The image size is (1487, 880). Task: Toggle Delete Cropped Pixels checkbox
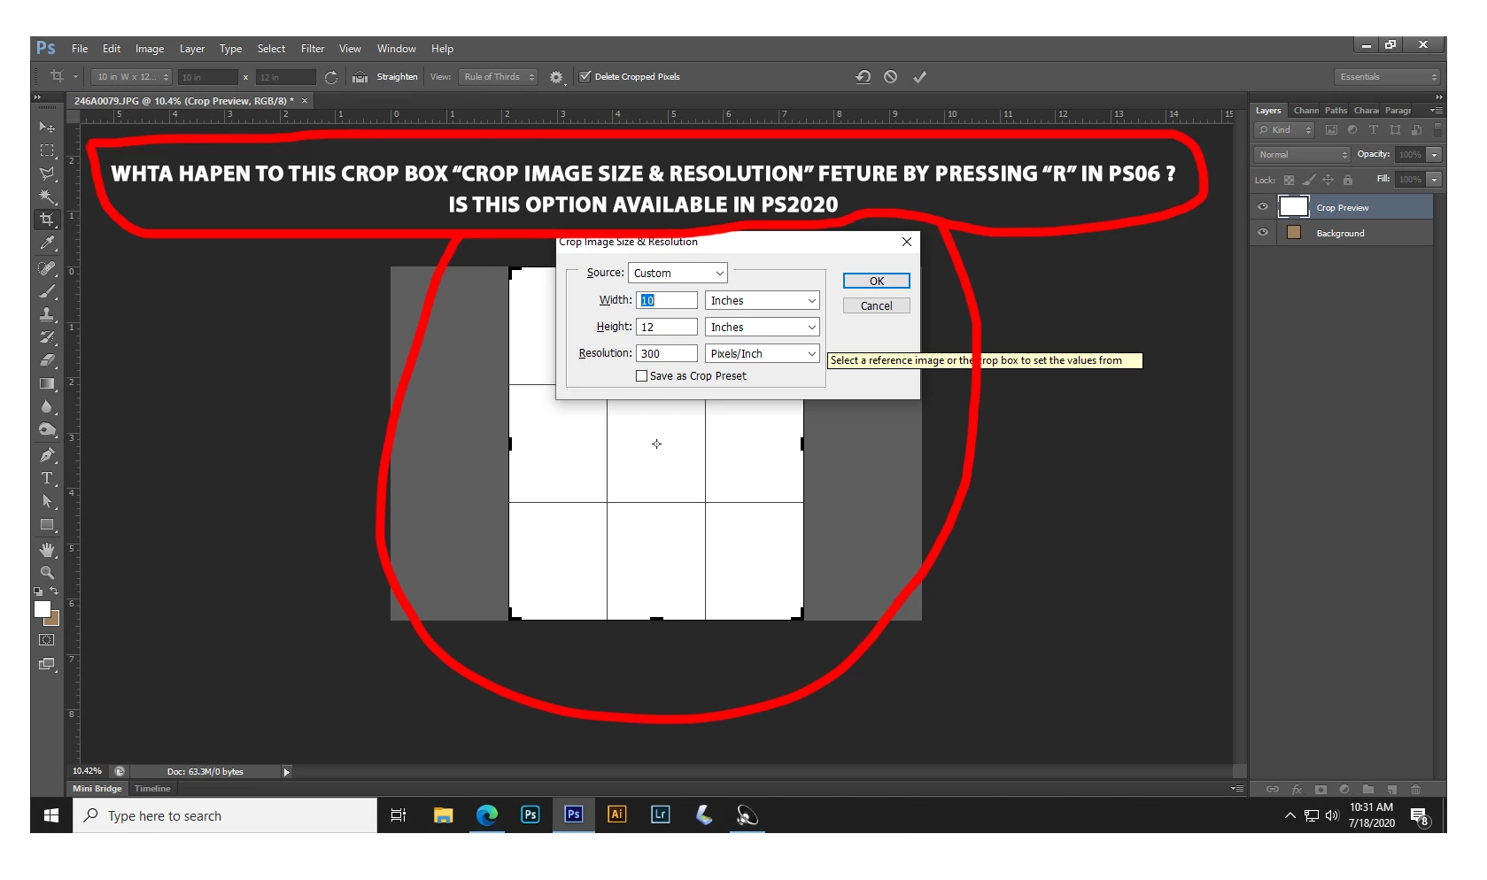coord(585,76)
